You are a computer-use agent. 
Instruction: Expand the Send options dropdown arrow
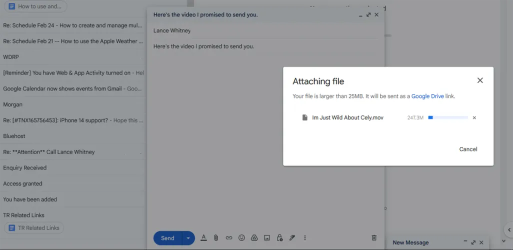(x=188, y=238)
